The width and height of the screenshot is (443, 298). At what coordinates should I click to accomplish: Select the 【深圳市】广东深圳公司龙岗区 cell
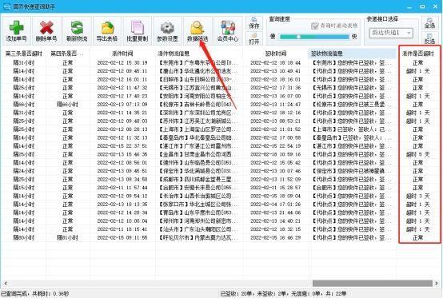tap(199, 113)
